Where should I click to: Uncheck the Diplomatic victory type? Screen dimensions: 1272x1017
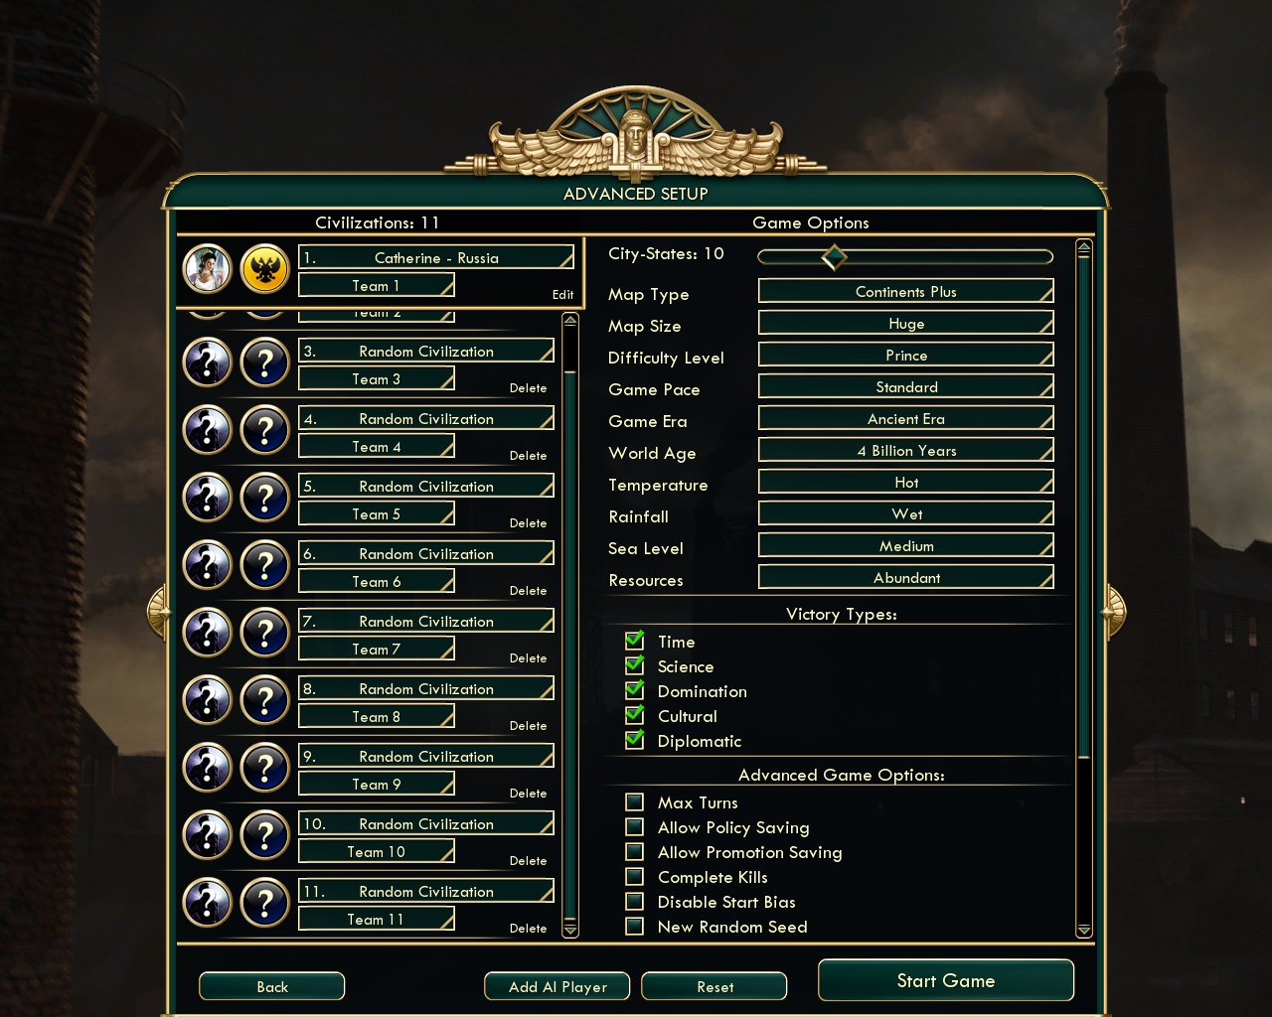pyautogui.click(x=635, y=740)
